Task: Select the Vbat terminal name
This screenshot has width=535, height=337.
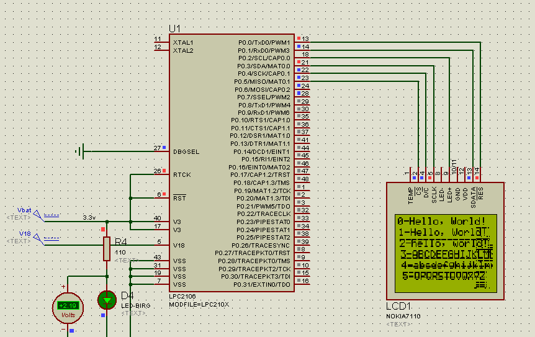Action: click(x=24, y=210)
